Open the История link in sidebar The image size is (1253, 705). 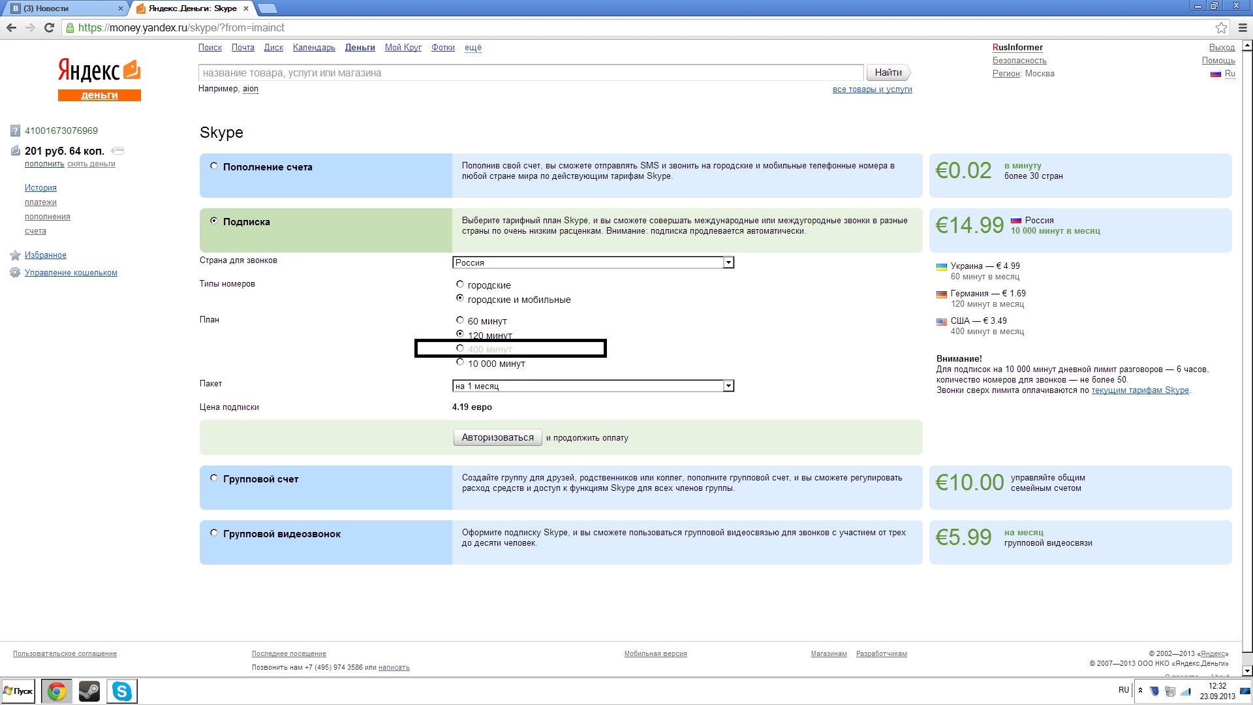40,188
